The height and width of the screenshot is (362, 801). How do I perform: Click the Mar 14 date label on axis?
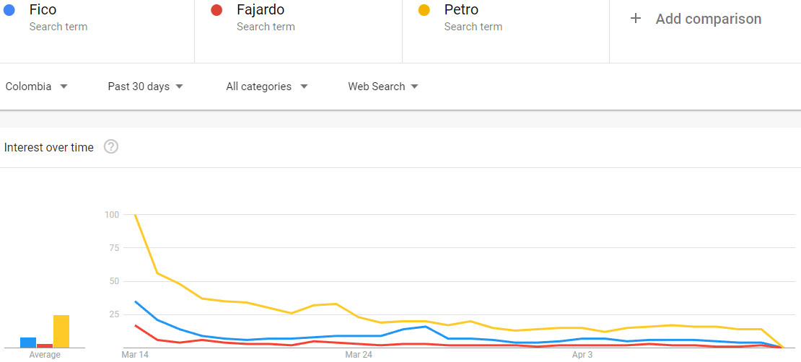tap(136, 354)
